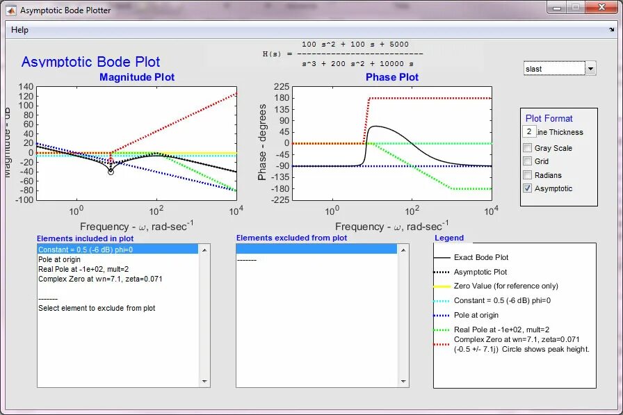Screen dimensions: 623x415
Task: Uncheck the Asymptotic checkbox
Action: click(x=527, y=188)
